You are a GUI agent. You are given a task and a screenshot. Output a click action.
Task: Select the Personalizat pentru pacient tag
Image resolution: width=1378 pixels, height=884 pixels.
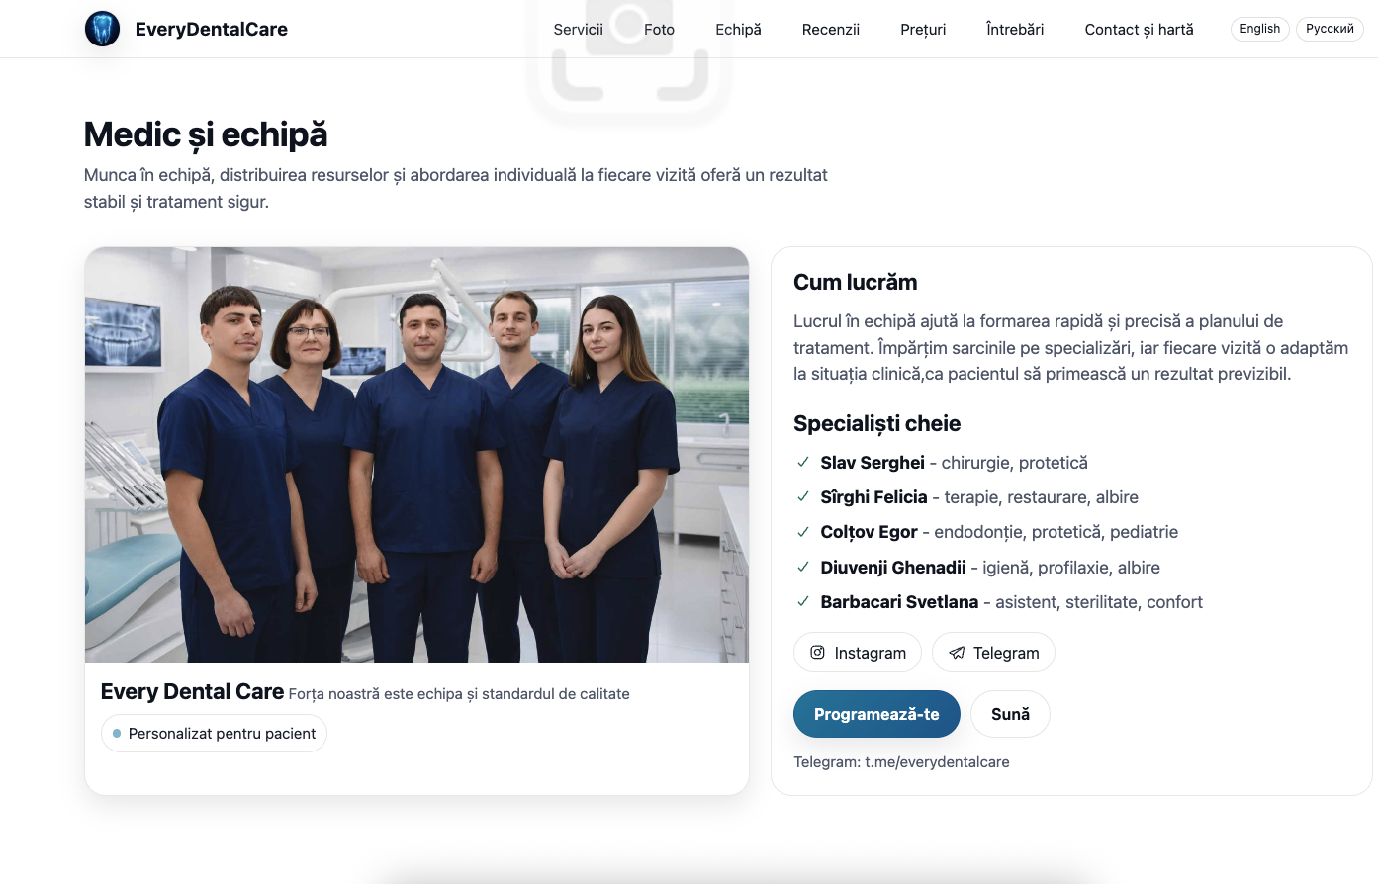[x=214, y=734]
